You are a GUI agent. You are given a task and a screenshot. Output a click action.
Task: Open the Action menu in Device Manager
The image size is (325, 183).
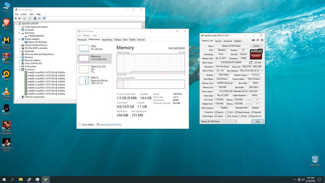point(24,14)
